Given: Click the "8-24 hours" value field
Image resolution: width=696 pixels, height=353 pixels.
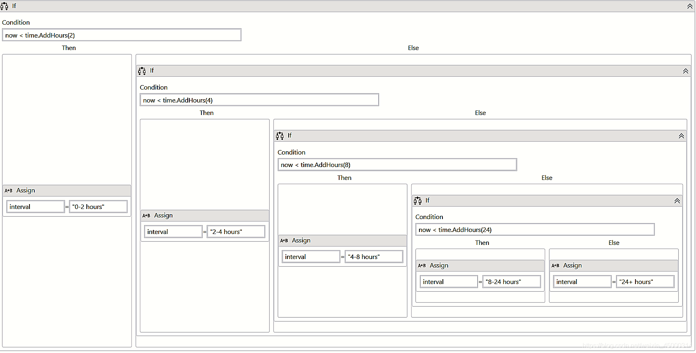Looking at the screenshot, I should coord(512,282).
